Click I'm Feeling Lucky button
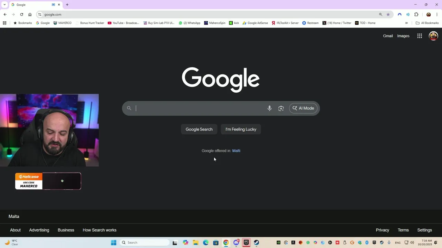The image size is (442, 248). 241,129
